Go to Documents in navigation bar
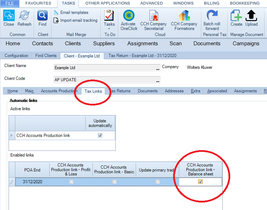Image resolution: width=267 pixels, height=210 pixels. (x=207, y=43)
